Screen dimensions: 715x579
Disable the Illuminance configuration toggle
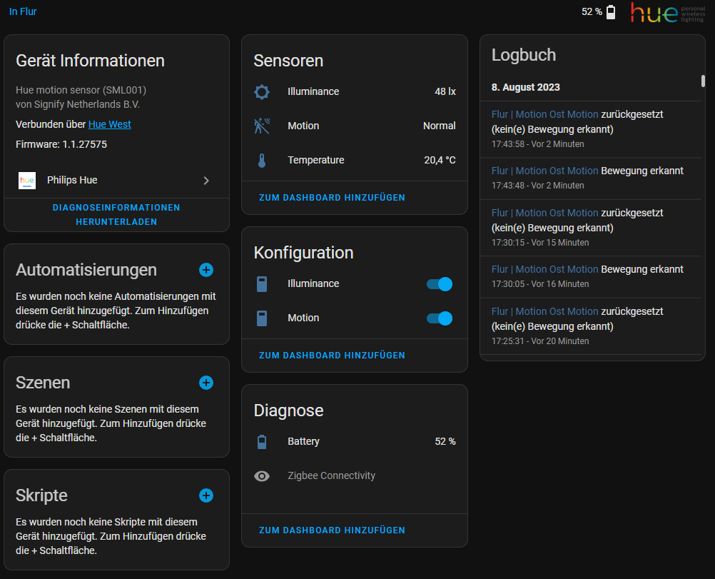[439, 283]
